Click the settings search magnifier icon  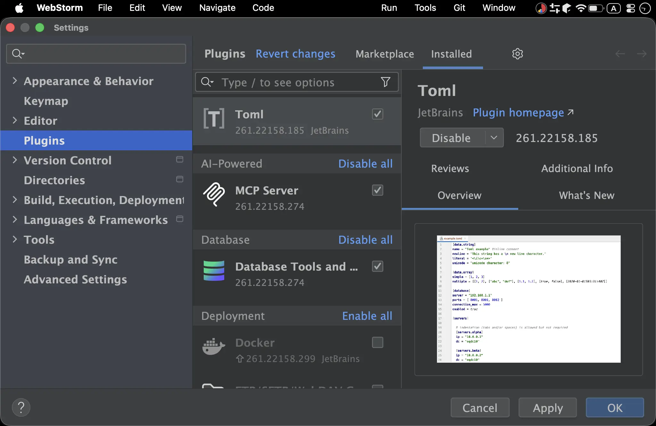[x=18, y=54]
